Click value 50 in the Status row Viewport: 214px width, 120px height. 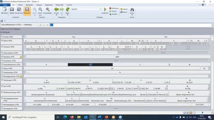pyautogui.click(x=204, y=68)
